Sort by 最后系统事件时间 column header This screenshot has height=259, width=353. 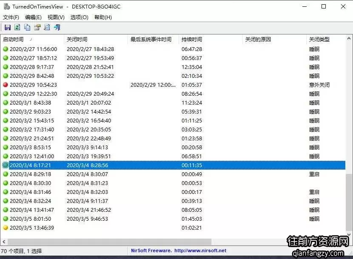click(x=153, y=40)
